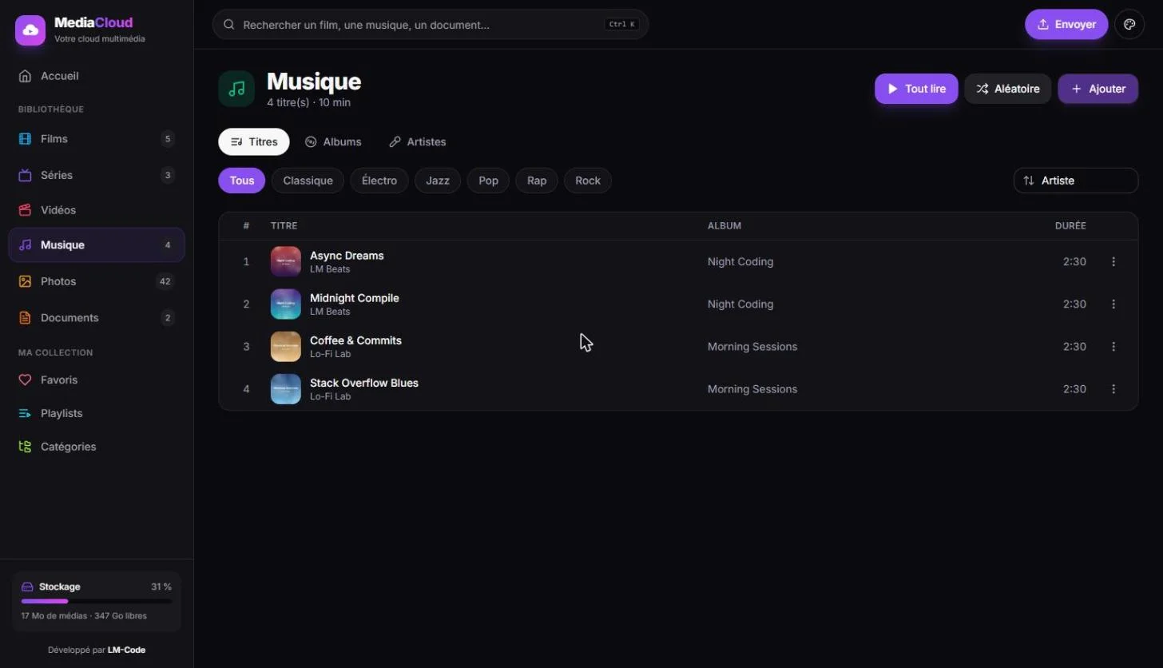Click the Aléatoire shuffle button
The height and width of the screenshot is (668, 1163).
(x=1008, y=89)
